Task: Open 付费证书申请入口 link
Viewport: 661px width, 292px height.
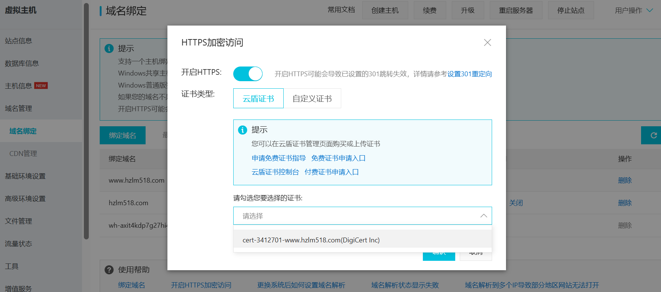Action: click(x=331, y=172)
